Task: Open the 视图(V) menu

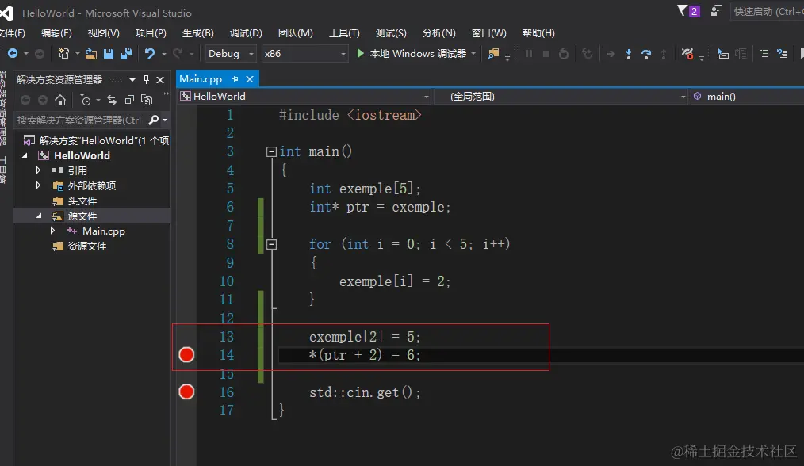Action: point(104,32)
